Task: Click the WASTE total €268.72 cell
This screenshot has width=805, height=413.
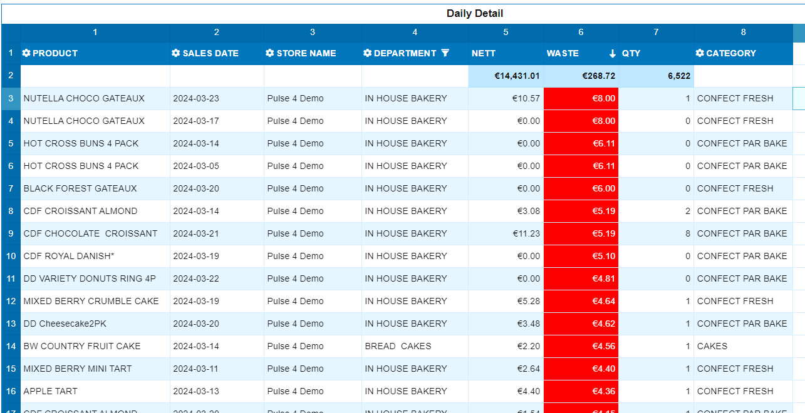Action: 581,76
